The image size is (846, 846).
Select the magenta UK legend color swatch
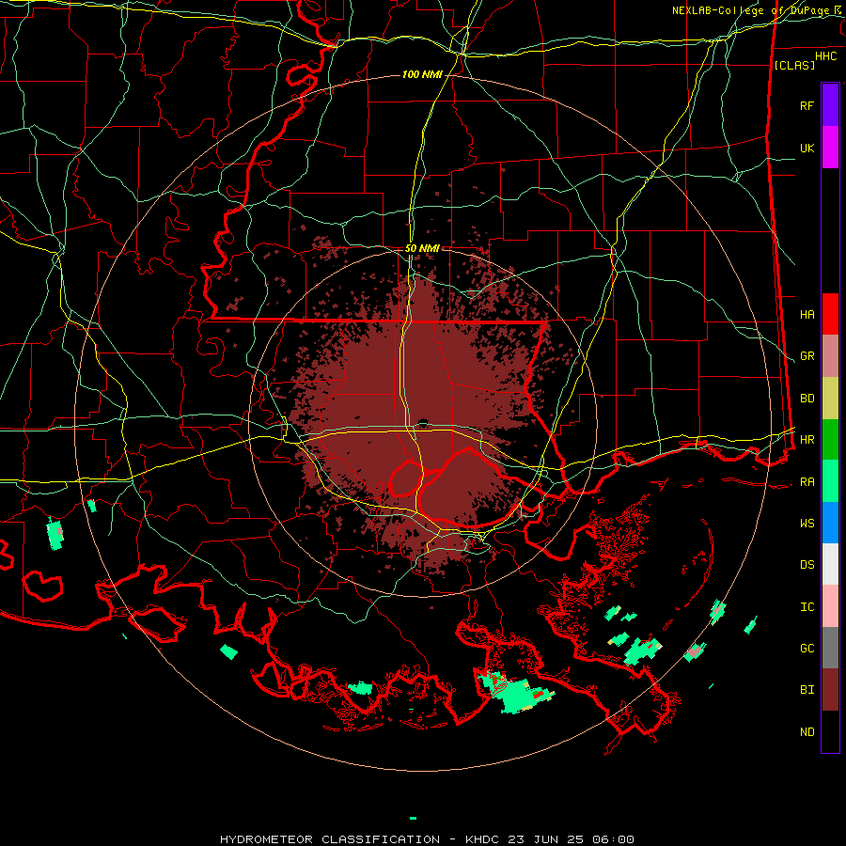click(830, 148)
